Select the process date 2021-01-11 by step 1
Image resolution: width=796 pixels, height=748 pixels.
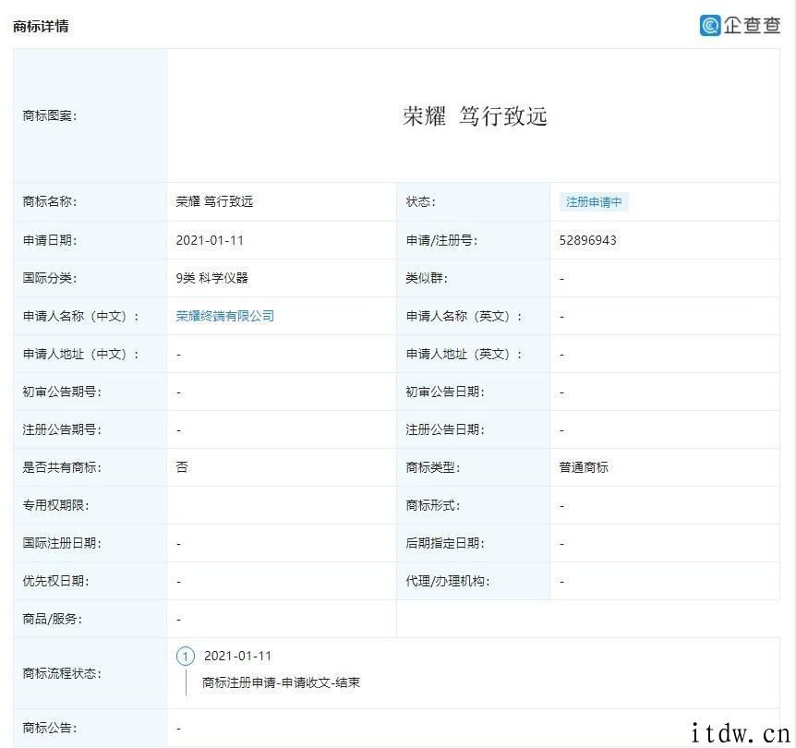coord(238,656)
